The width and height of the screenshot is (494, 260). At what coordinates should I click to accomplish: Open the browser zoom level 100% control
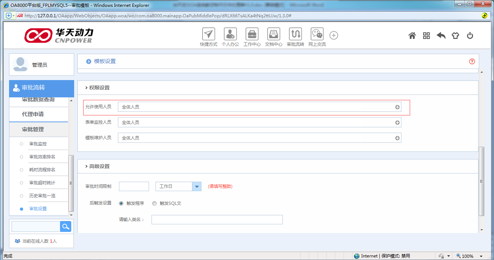point(467,256)
